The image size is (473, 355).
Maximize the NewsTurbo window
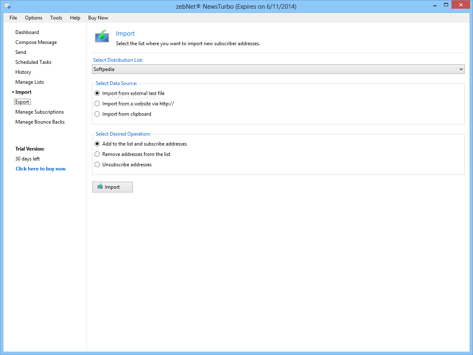click(446, 5)
